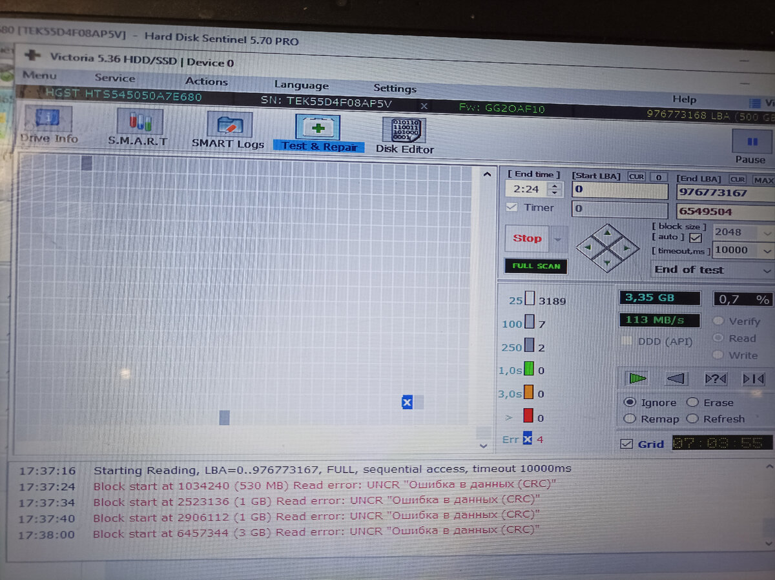Click the green 1,0s legend swatch
The image size is (775, 580).
click(529, 369)
